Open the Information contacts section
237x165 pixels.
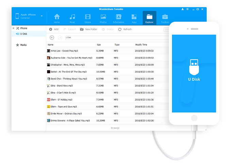coord(118,18)
